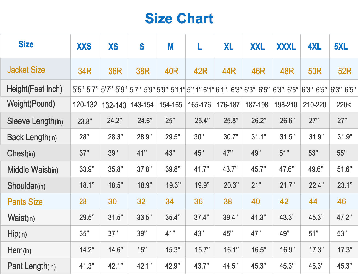Click the Sleeve Length row label
This screenshot has width=358, height=274.
click(x=35, y=121)
